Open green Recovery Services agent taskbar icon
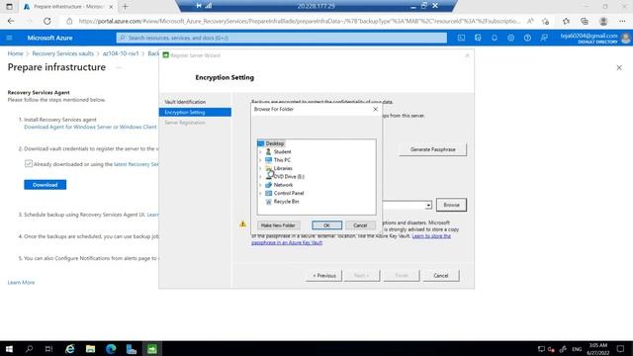The height and width of the screenshot is (356, 633). click(x=151, y=349)
